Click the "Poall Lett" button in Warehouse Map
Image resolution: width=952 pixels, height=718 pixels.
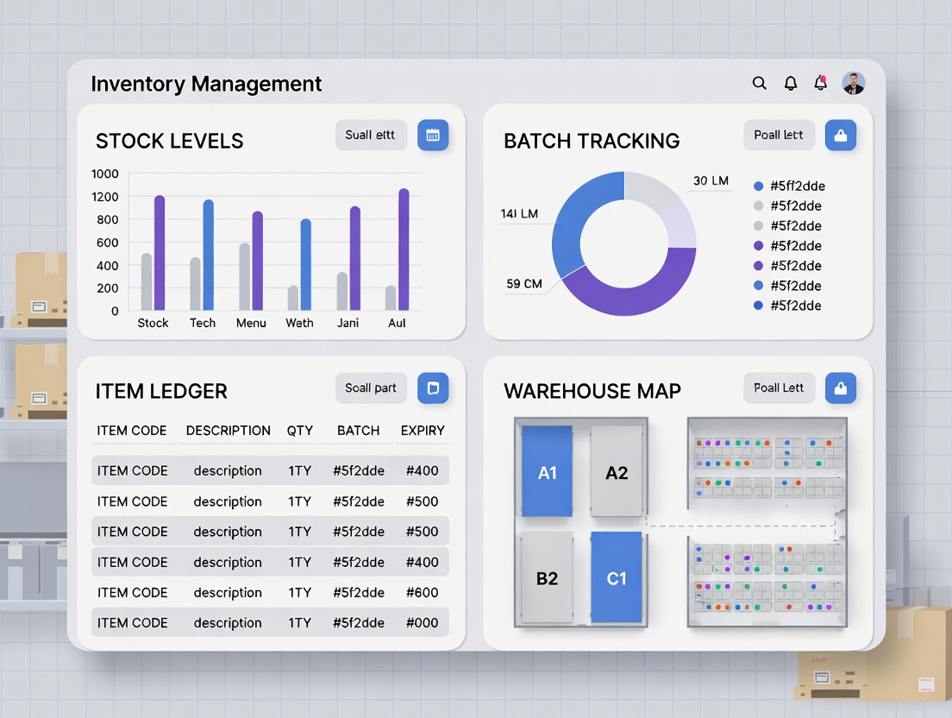(x=779, y=388)
